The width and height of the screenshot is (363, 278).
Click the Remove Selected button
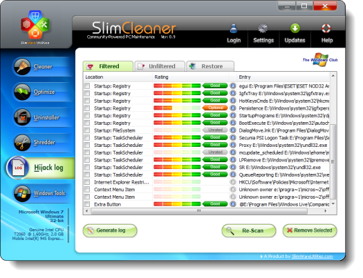click(x=310, y=230)
